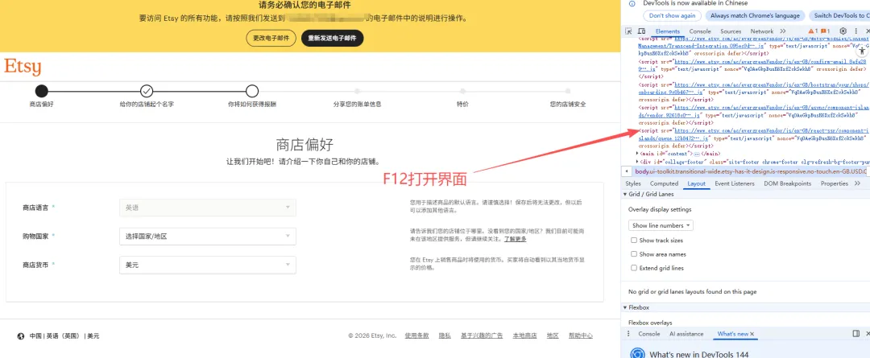Click the breadcrumb left scroll arrow
870x358 pixels.
(x=627, y=172)
